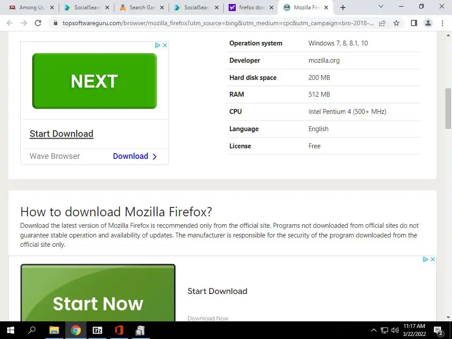Click the Wave Browser Download link
The height and width of the screenshot is (339, 452).
pos(135,156)
